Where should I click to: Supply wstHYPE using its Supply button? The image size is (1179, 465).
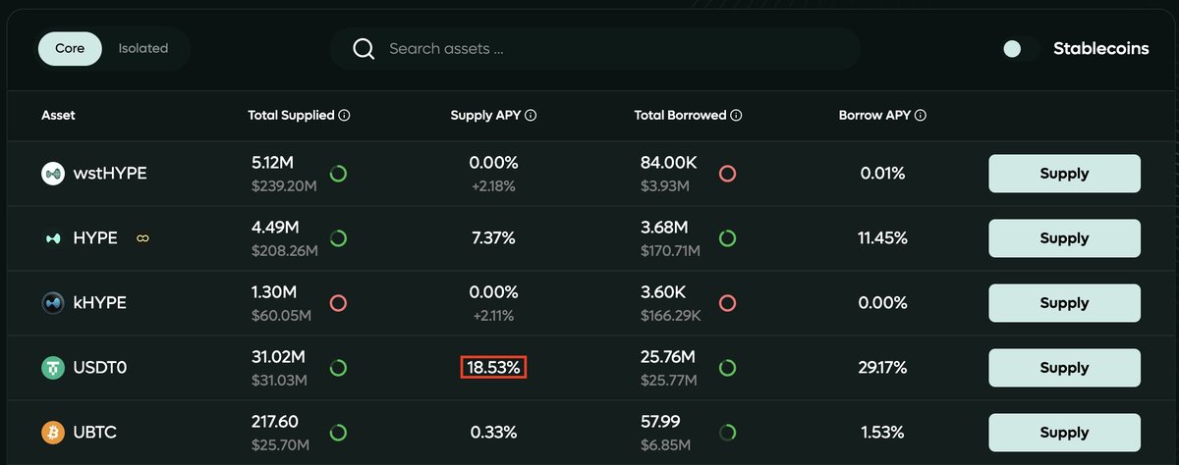(x=1064, y=174)
